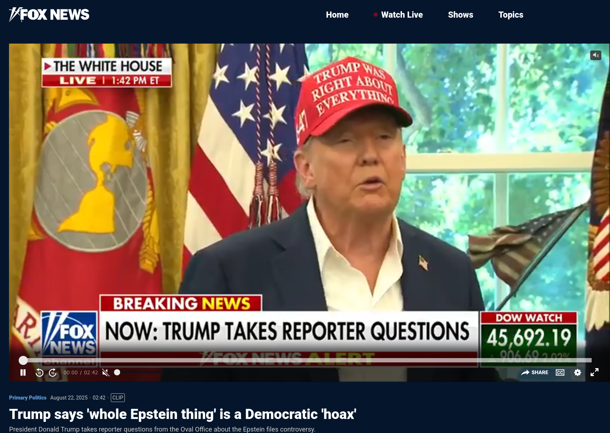Enter fullscreen mode
The width and height of the screenshot is (610, 433).
595,372
